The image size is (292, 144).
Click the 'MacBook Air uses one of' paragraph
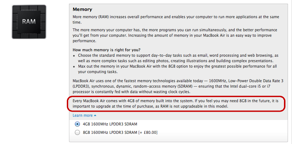[x=176, y=86]
